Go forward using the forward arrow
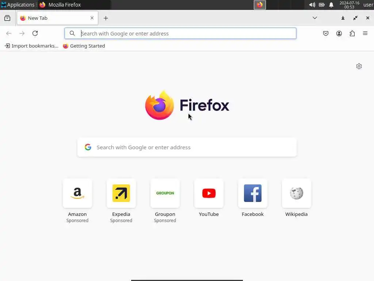The image size is (374, 281). [x=22, y=33]
